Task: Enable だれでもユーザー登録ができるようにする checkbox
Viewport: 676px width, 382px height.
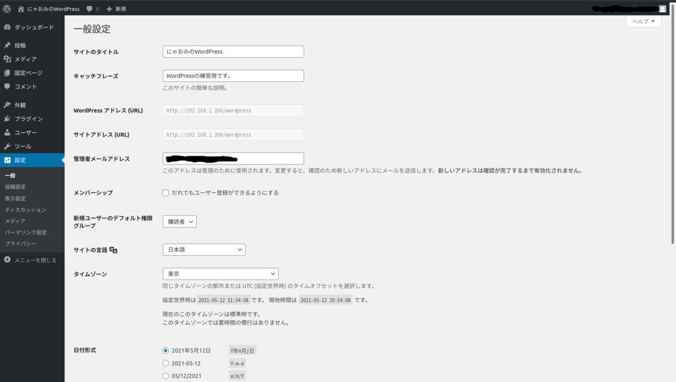Action: (x=166, y=192)
